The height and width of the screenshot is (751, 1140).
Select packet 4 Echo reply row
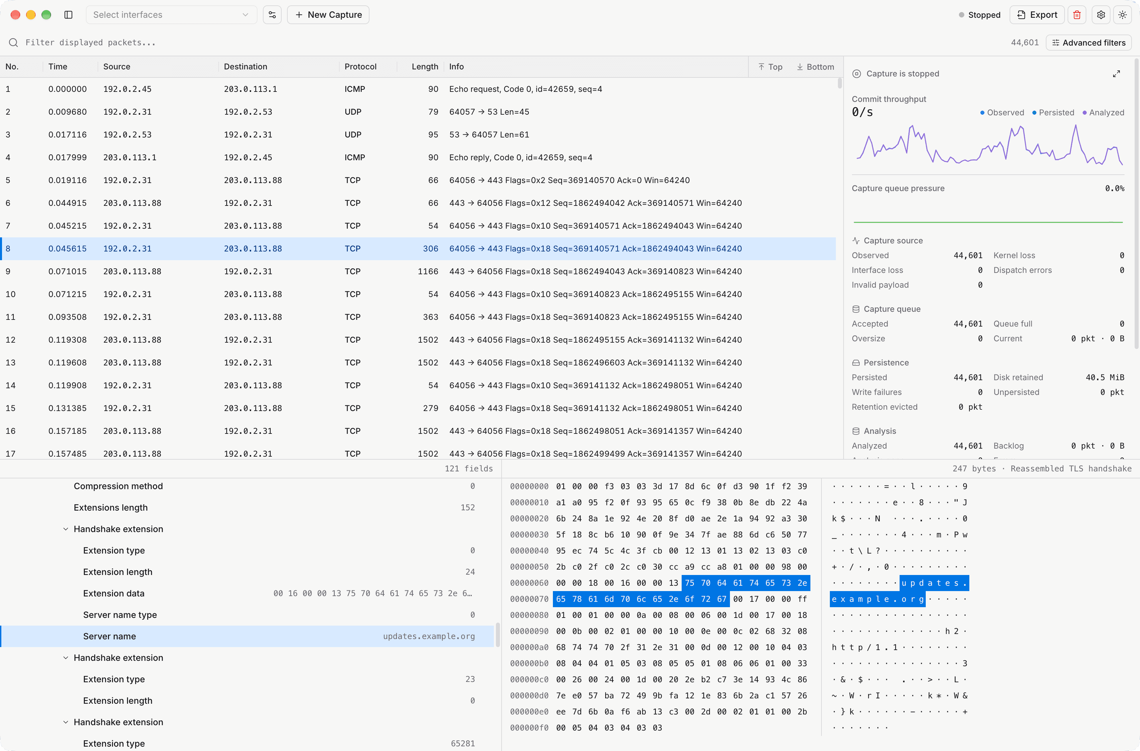click(x=418, y=158)
